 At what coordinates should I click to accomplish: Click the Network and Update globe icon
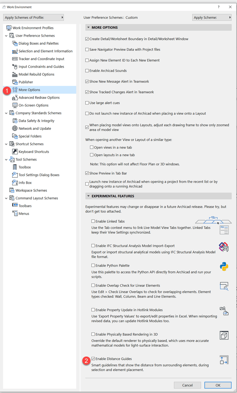(15, 128)
